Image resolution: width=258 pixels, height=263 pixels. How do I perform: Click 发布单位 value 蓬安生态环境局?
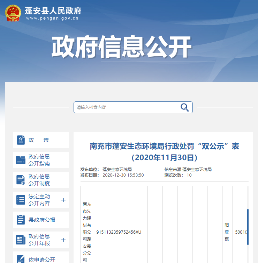point(117,169)
